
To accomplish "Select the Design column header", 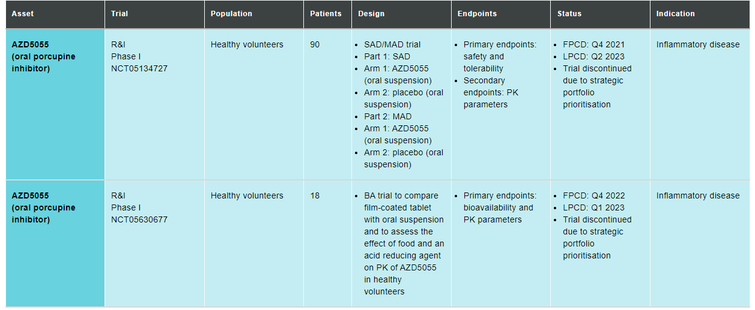I will point(371,14).
